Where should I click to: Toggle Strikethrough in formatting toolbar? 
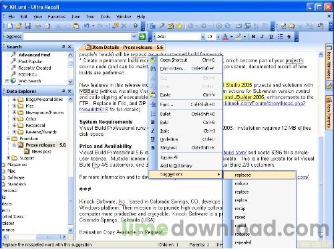click(x=289, y=36)
